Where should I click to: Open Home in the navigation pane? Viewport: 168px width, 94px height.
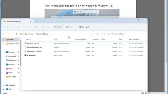pyautogui.click(x=10, y=40)
